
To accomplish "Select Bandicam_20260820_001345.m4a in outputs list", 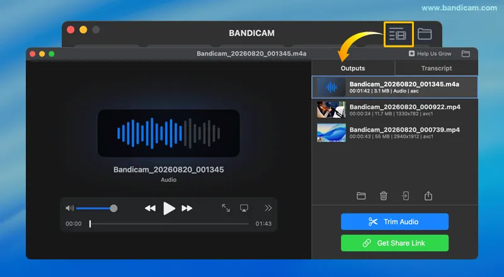I will 395,87.
